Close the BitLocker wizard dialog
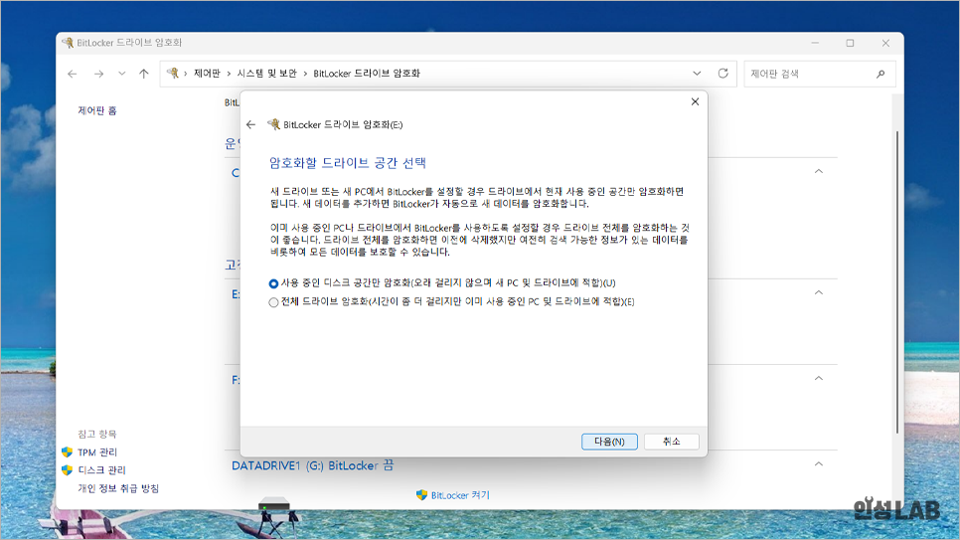This screenshot has width=960, height=540. pyautogui.click(x=695, y=101)
